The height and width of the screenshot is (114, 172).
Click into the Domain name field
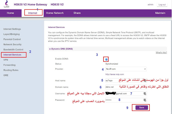coord(126,87)
